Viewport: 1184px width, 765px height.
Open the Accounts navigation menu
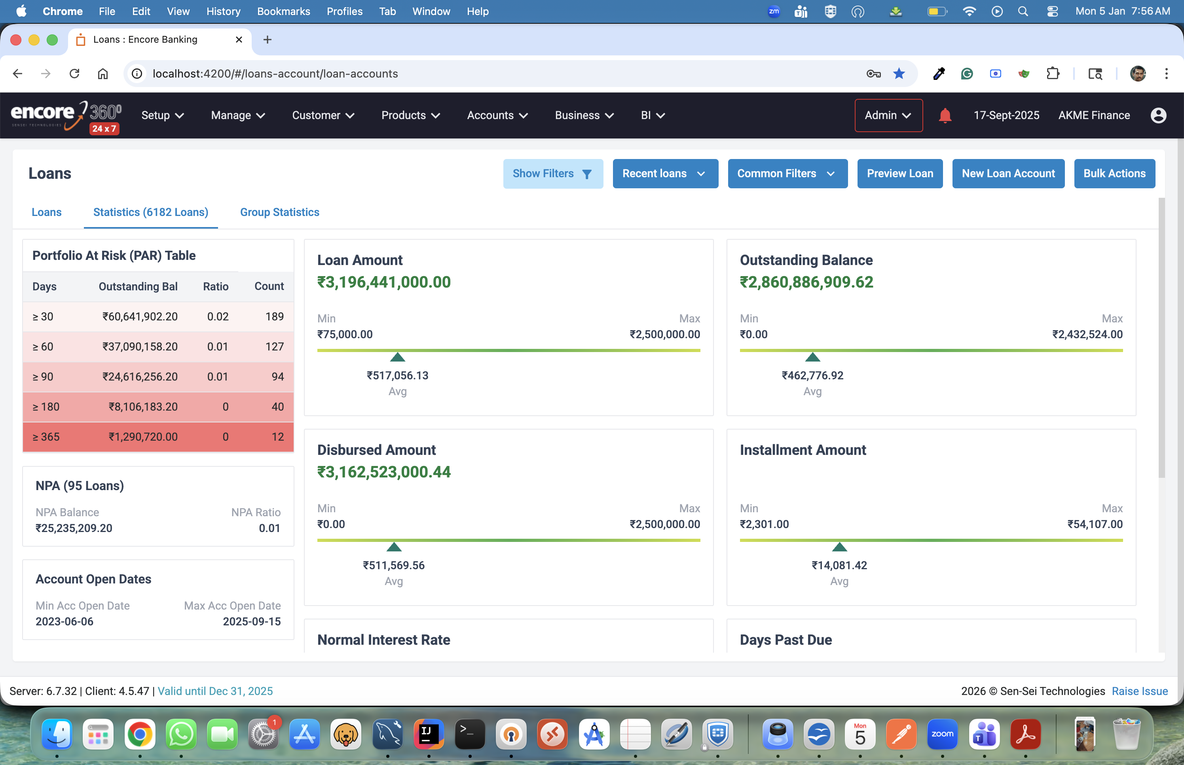point(497,115)
